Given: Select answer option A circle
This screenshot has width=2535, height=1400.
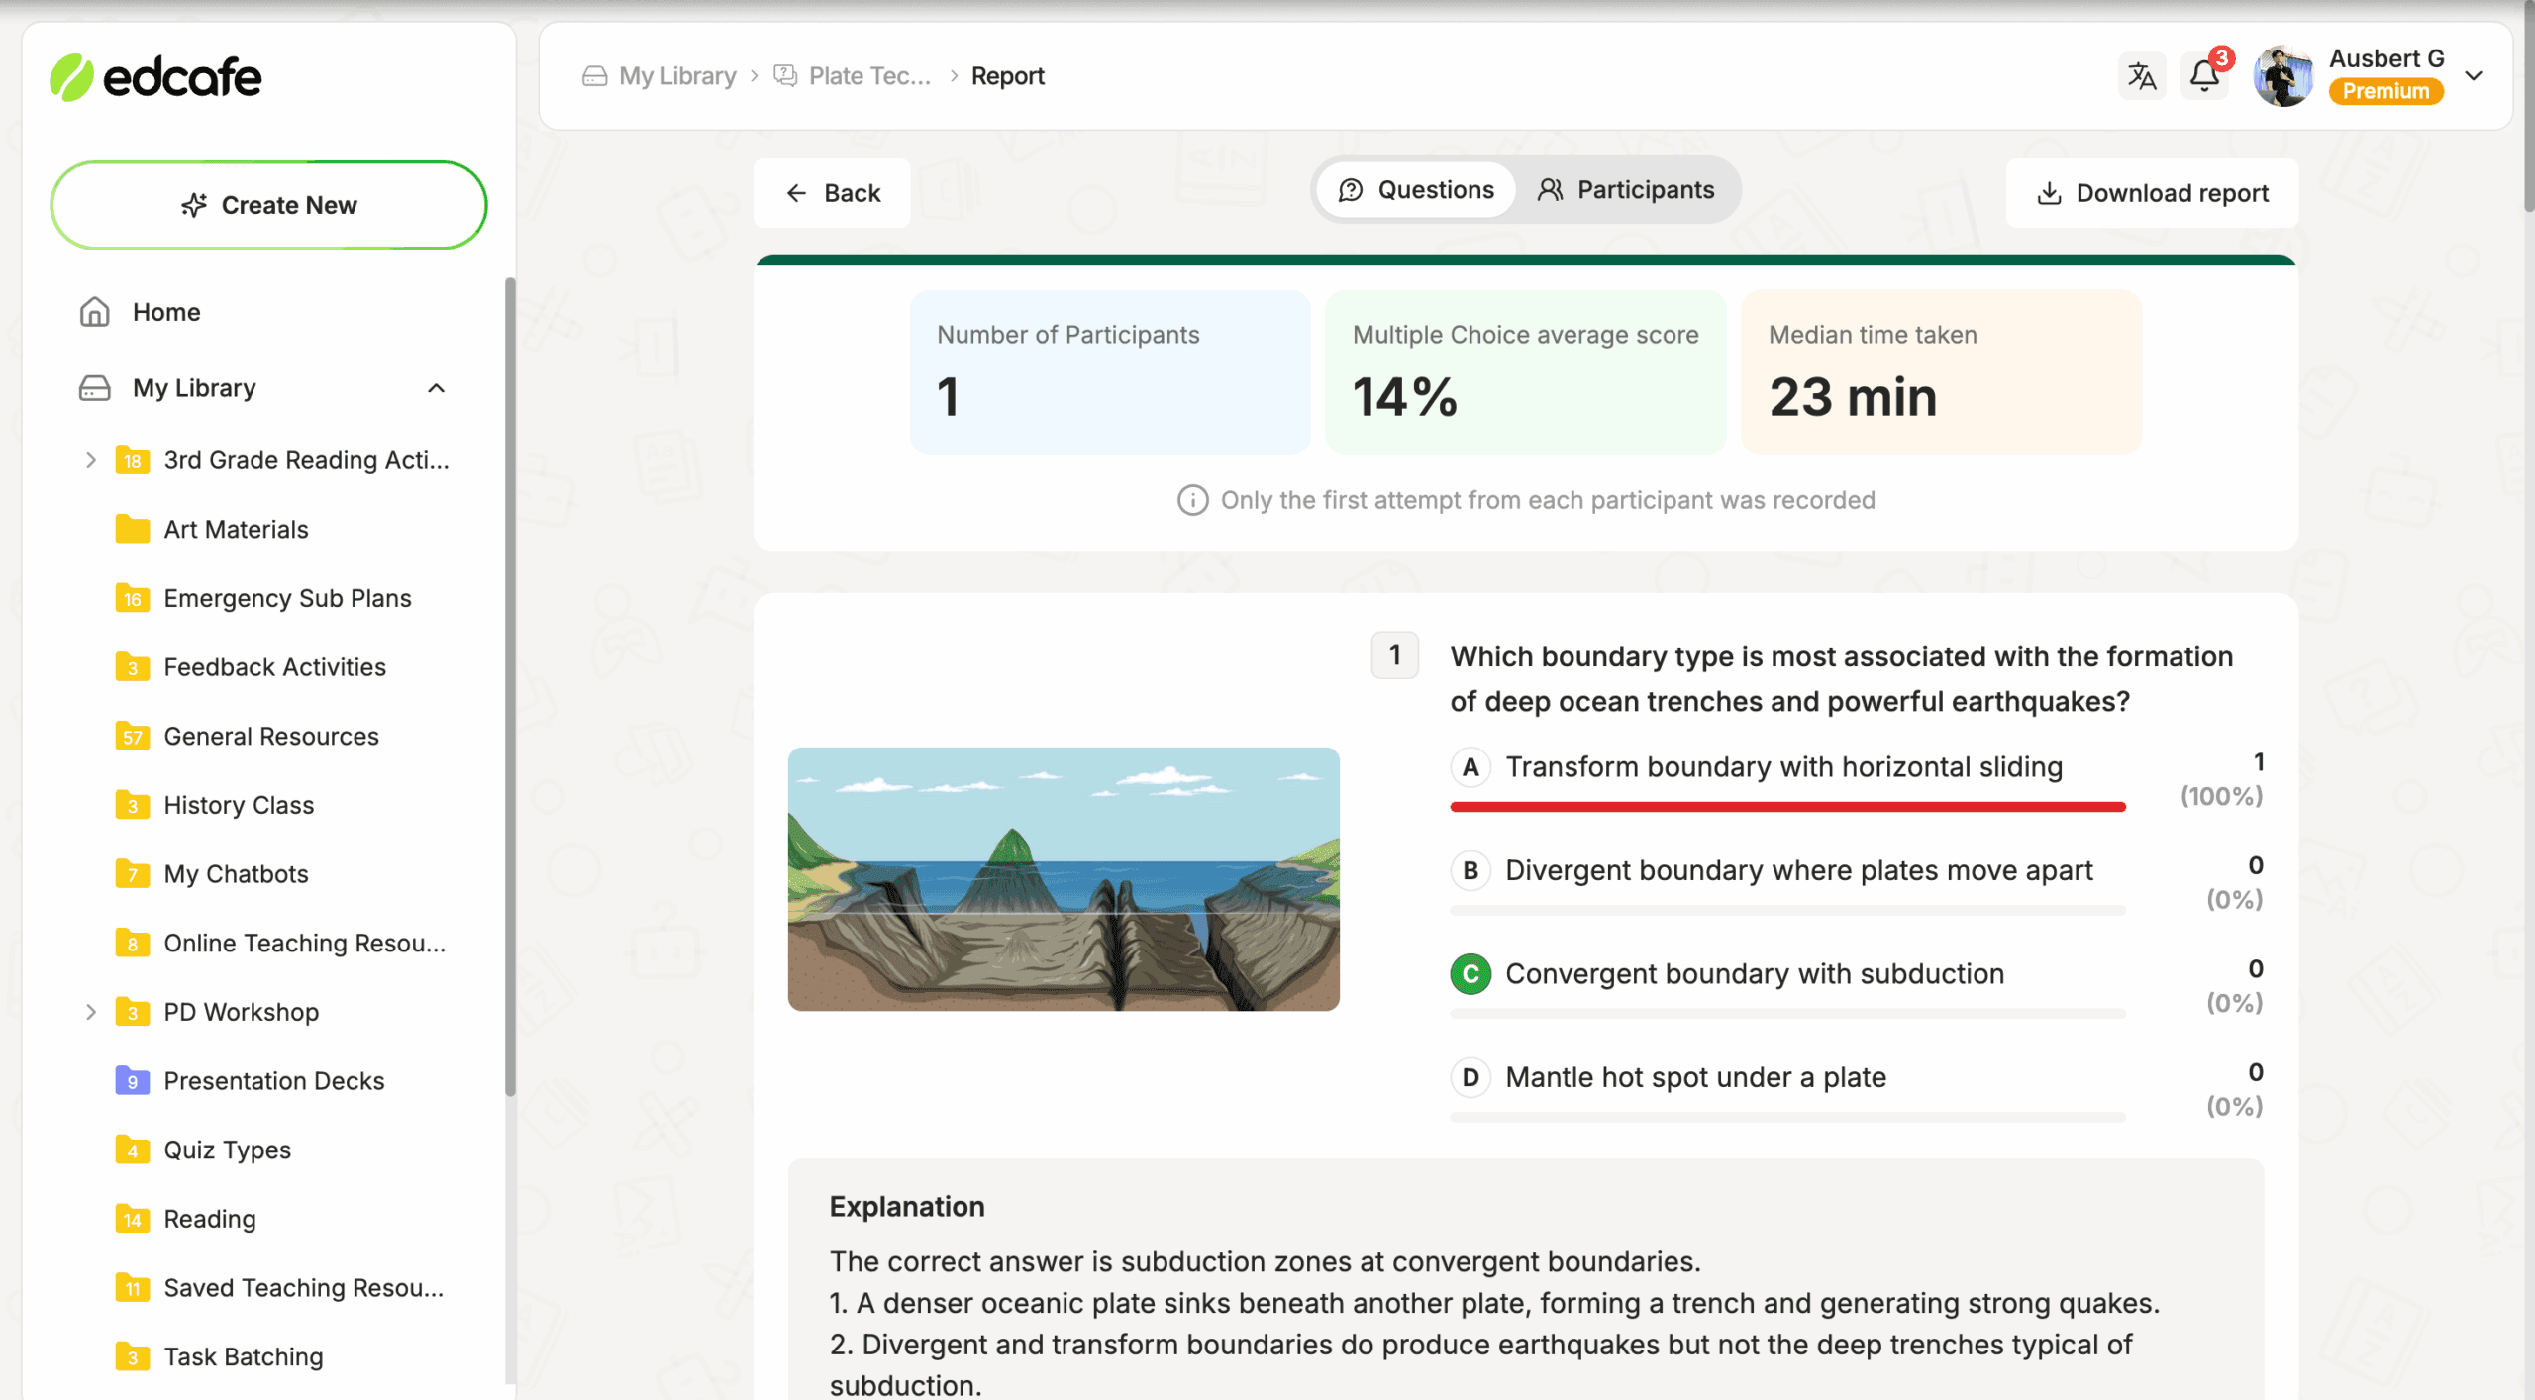Looking at the screenshot, I should (1470, 767).
